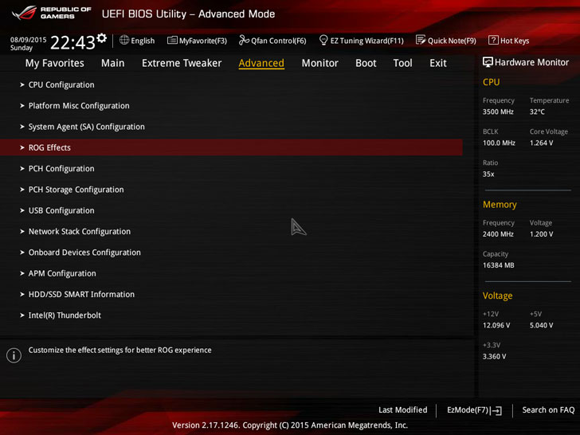Click the Republic of Gamers logo

tap(51, 14)
